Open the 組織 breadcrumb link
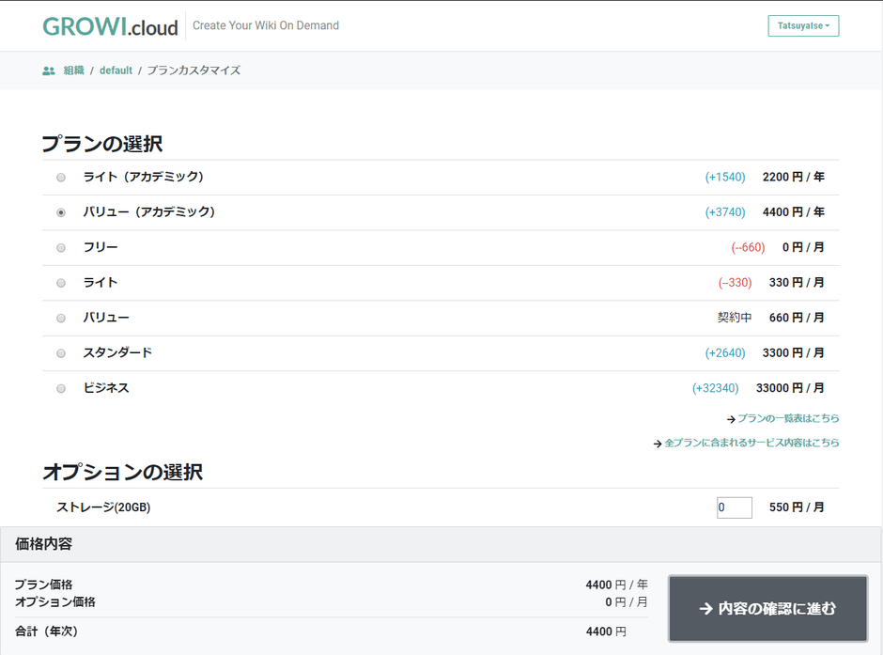883x655 pixels. click(x=73, y=70)
